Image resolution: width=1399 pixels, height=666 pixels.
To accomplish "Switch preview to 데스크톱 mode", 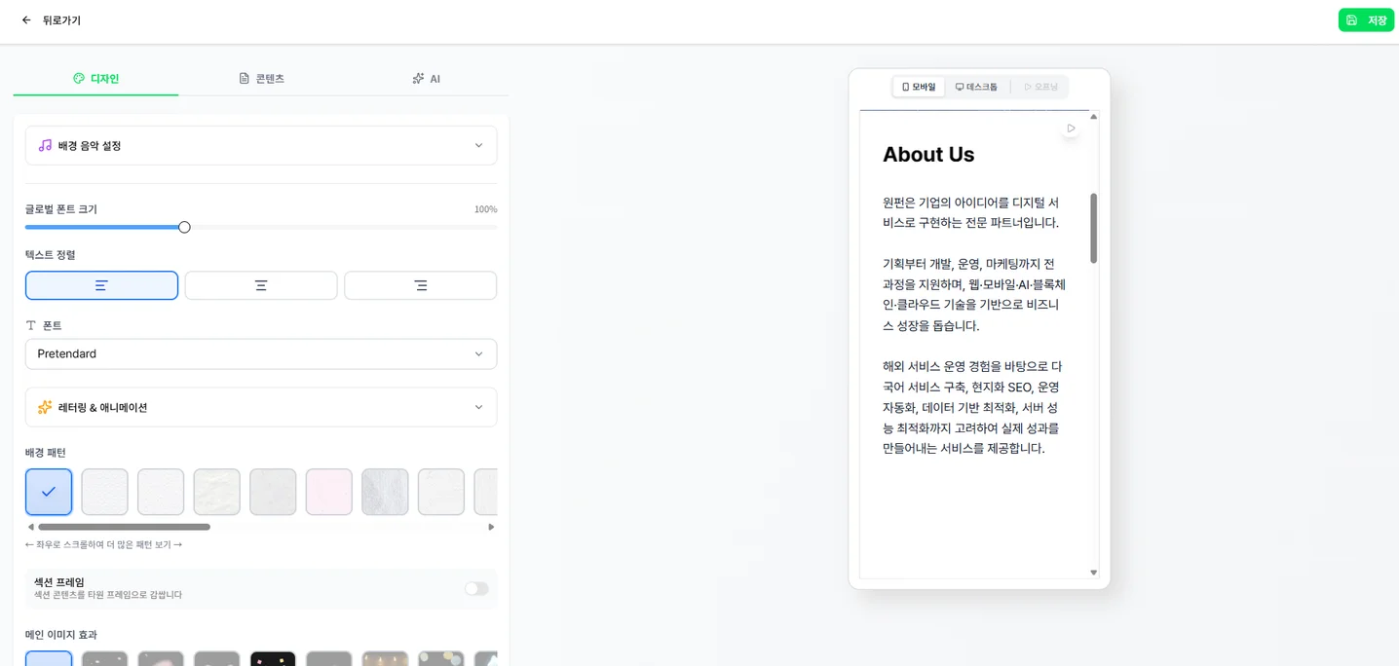I will click(976, 88).
